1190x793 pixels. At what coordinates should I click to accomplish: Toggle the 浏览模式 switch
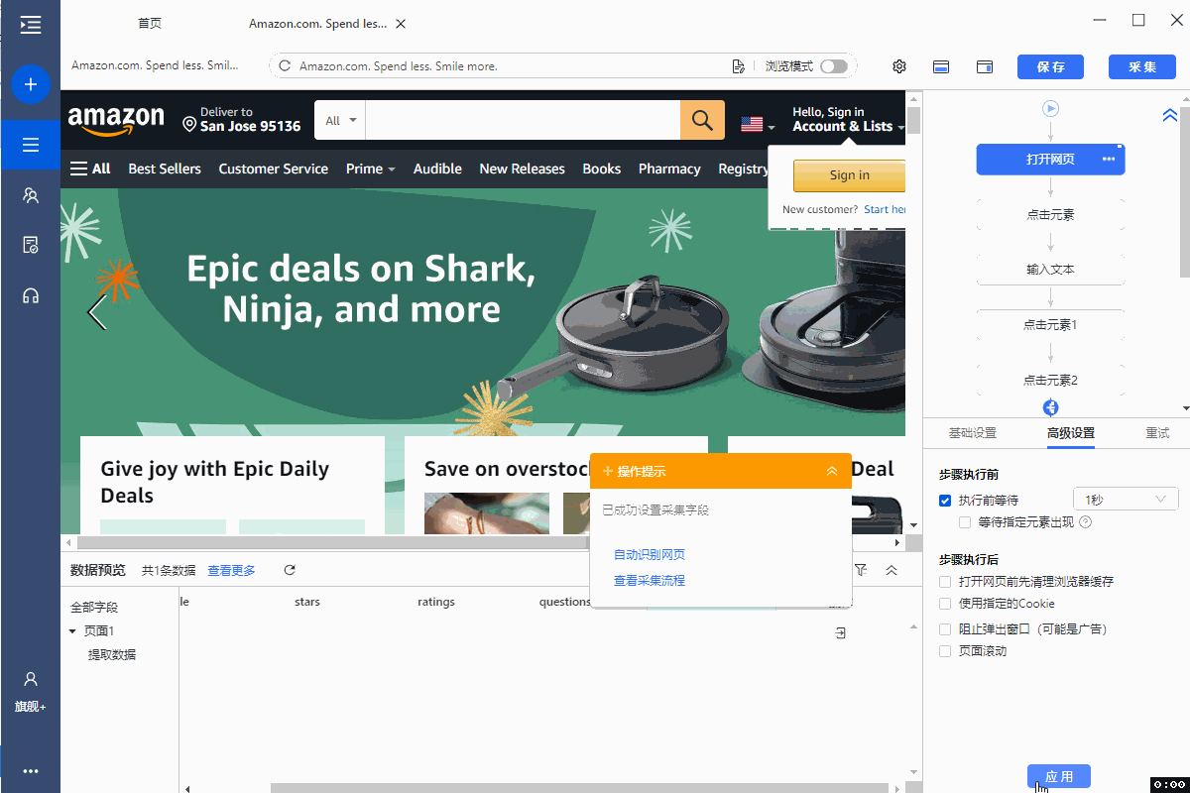[x=834, y=66]
